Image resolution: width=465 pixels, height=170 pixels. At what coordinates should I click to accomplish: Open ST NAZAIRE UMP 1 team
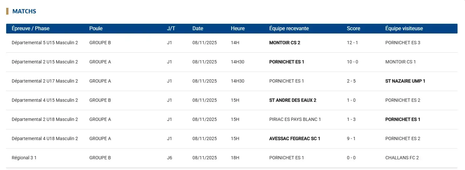(405, 81)
